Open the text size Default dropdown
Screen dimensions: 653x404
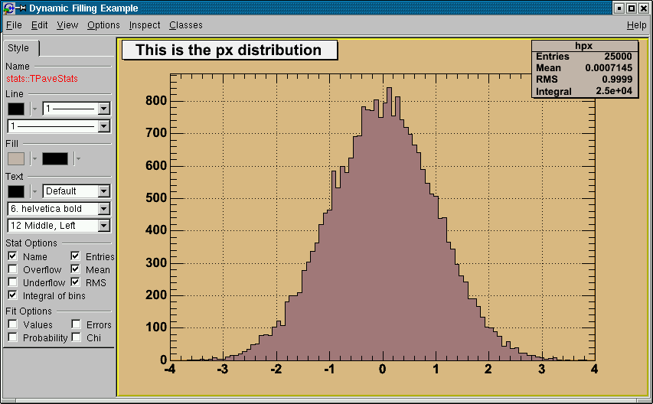[x=104, y=191]
